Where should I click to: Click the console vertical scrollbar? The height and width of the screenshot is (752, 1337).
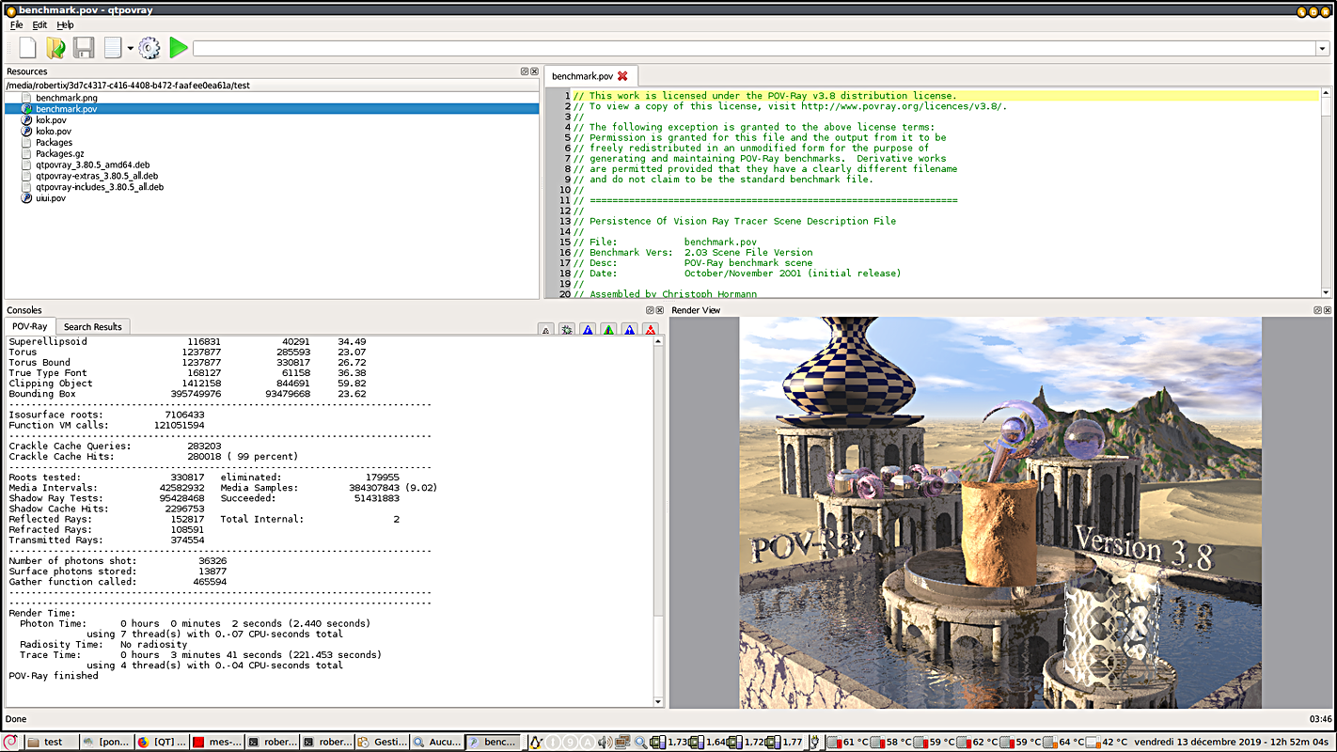[x=658, y=522]
